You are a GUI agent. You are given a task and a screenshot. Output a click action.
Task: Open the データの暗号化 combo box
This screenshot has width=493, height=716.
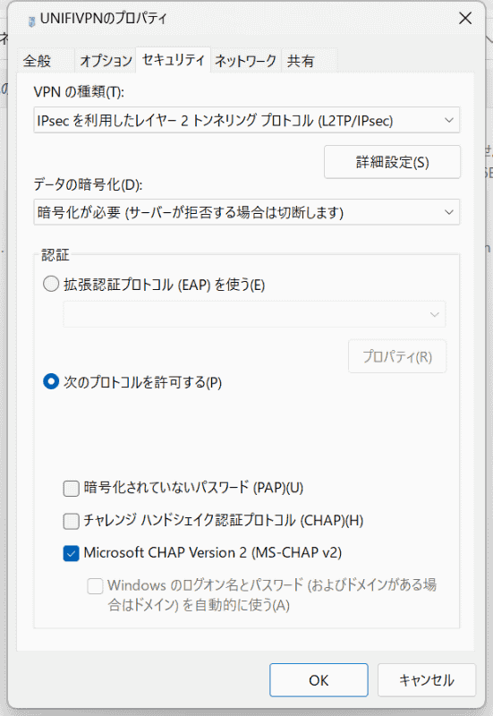247,212
